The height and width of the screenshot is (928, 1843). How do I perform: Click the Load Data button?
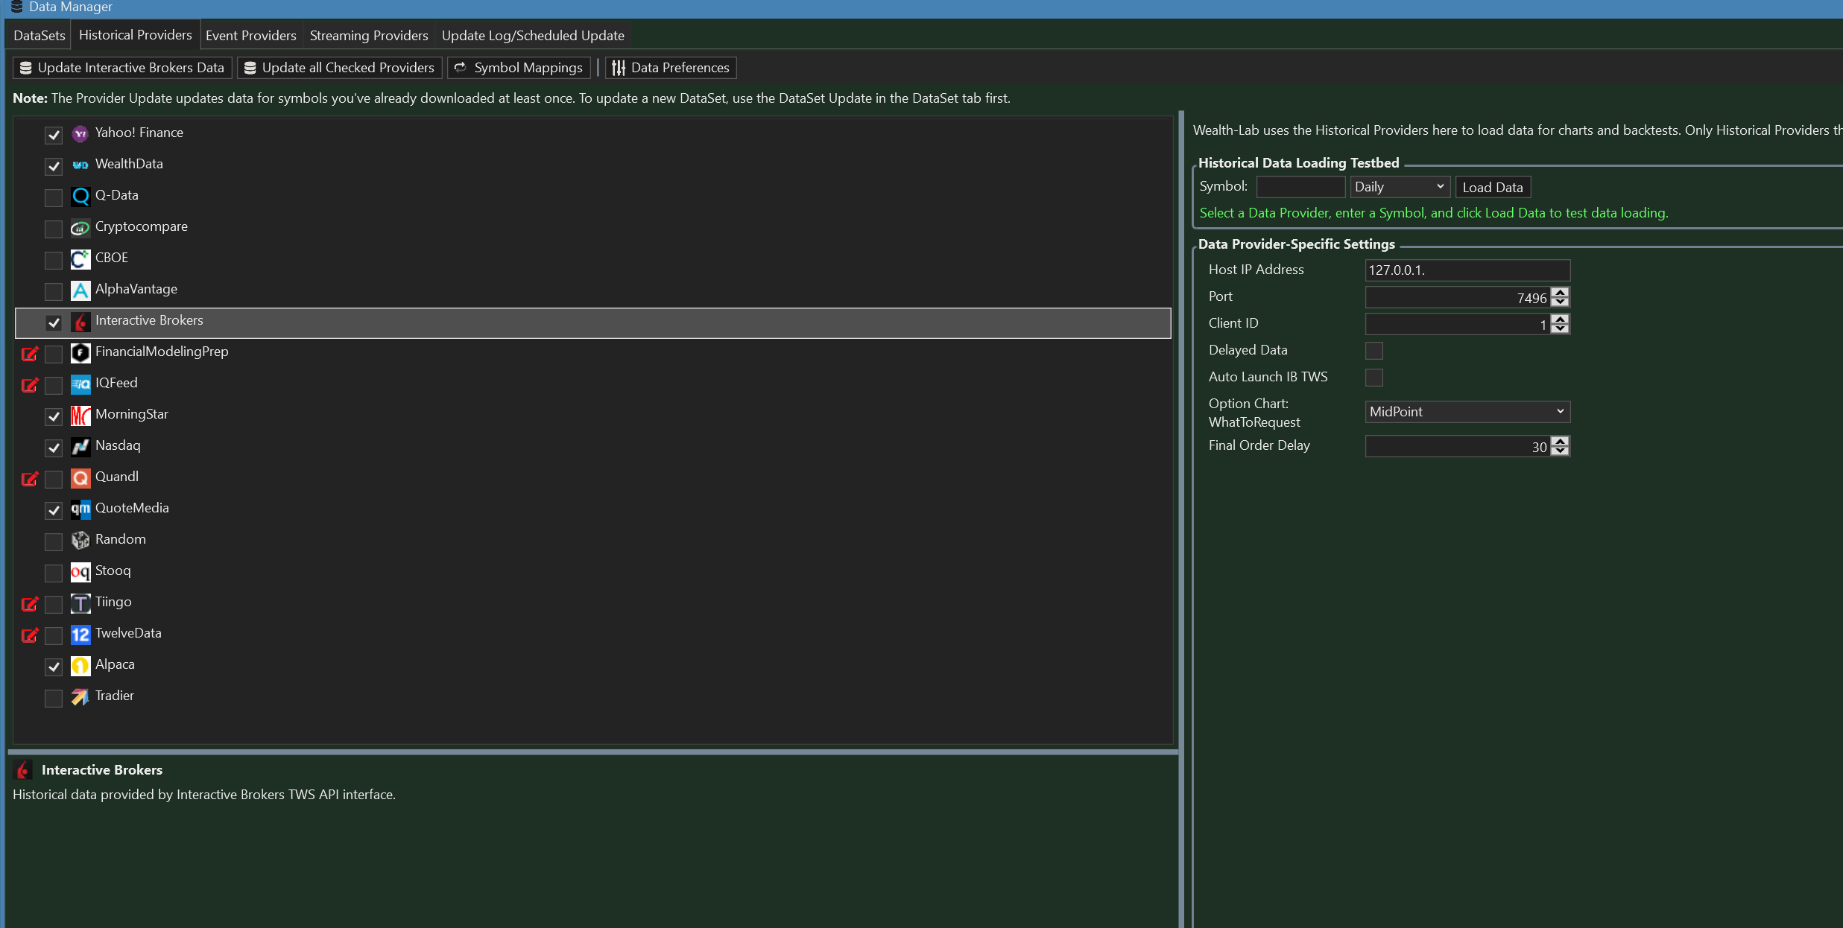click(1492, 188)
